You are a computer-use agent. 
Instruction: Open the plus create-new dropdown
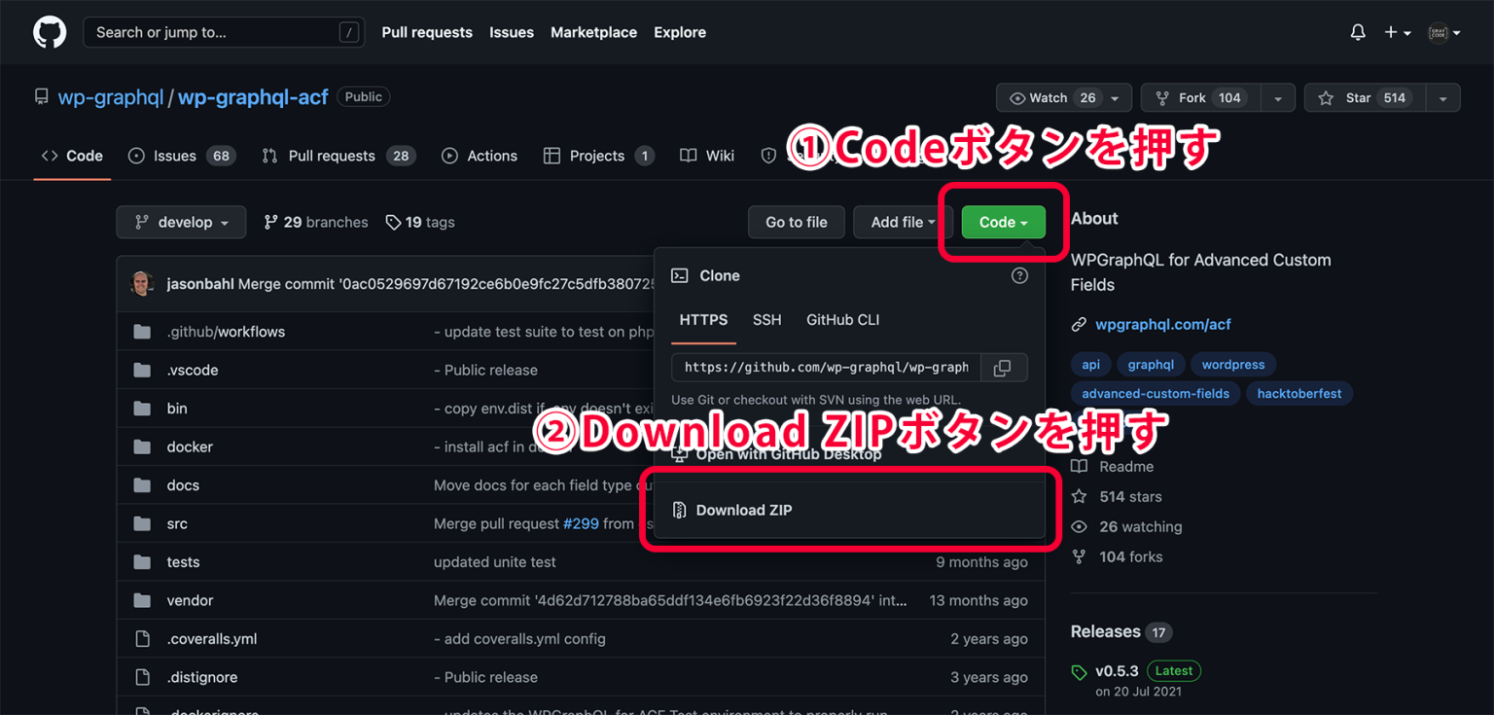pyautogui.click(x=1398, y=32)
